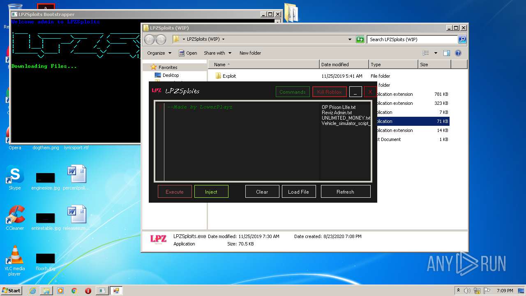Sort by Date modified column
The width and height of the screenshot is (526, 296).
coord(344,65)
